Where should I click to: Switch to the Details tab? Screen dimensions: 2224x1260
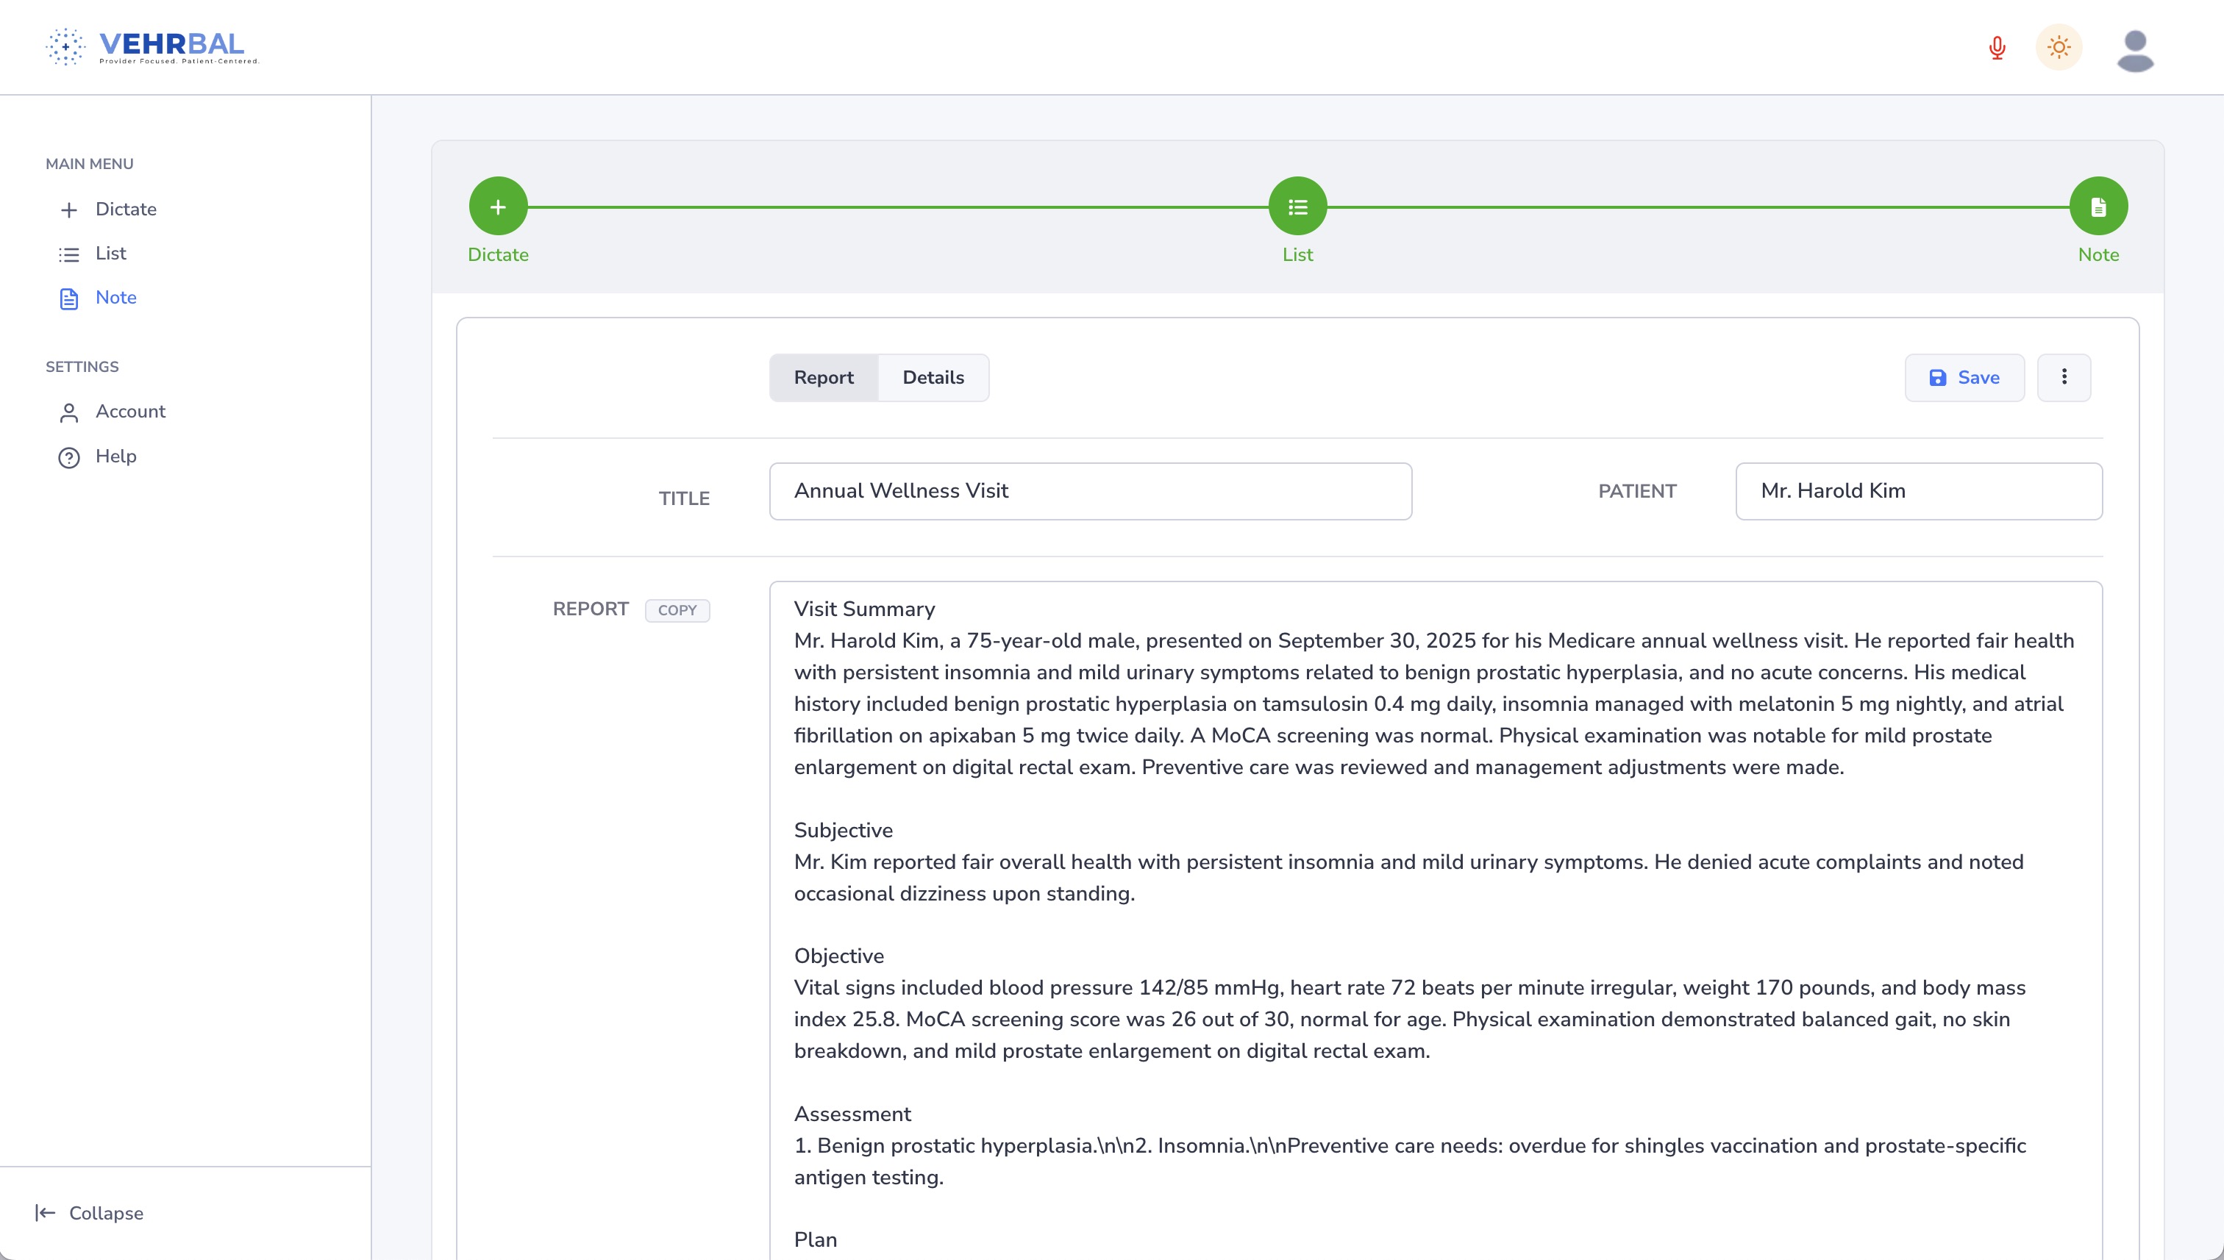933,377
